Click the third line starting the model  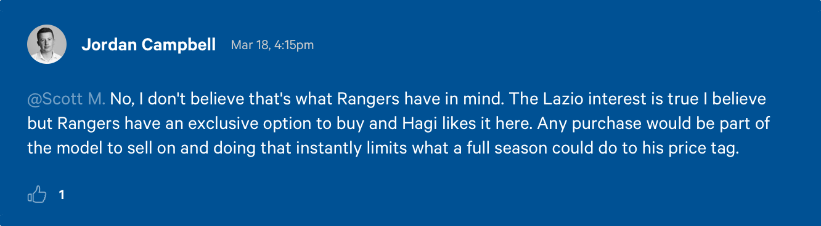[x=382, y=148]
